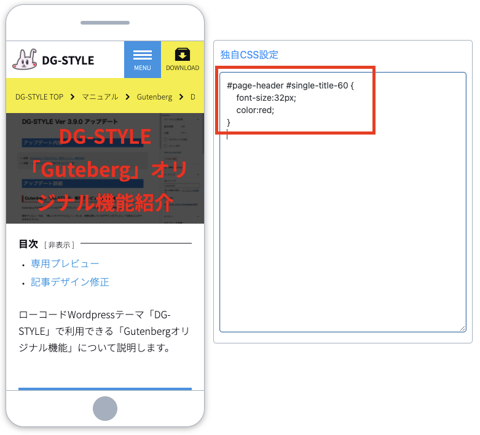Click the chevron after DG-STYLE TOP breadcrumb
The height and width of the screenshot is (435, 480).
click(72, 97)
